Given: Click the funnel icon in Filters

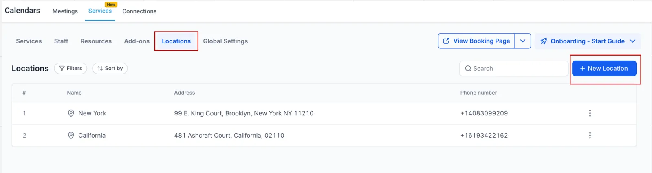Looking at the screenshot, I should (x=62, y=69).
